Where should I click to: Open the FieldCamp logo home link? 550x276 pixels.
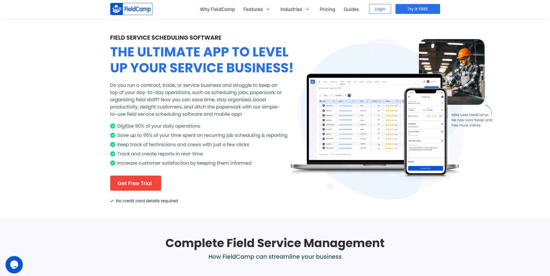click(x=131, y=9)
